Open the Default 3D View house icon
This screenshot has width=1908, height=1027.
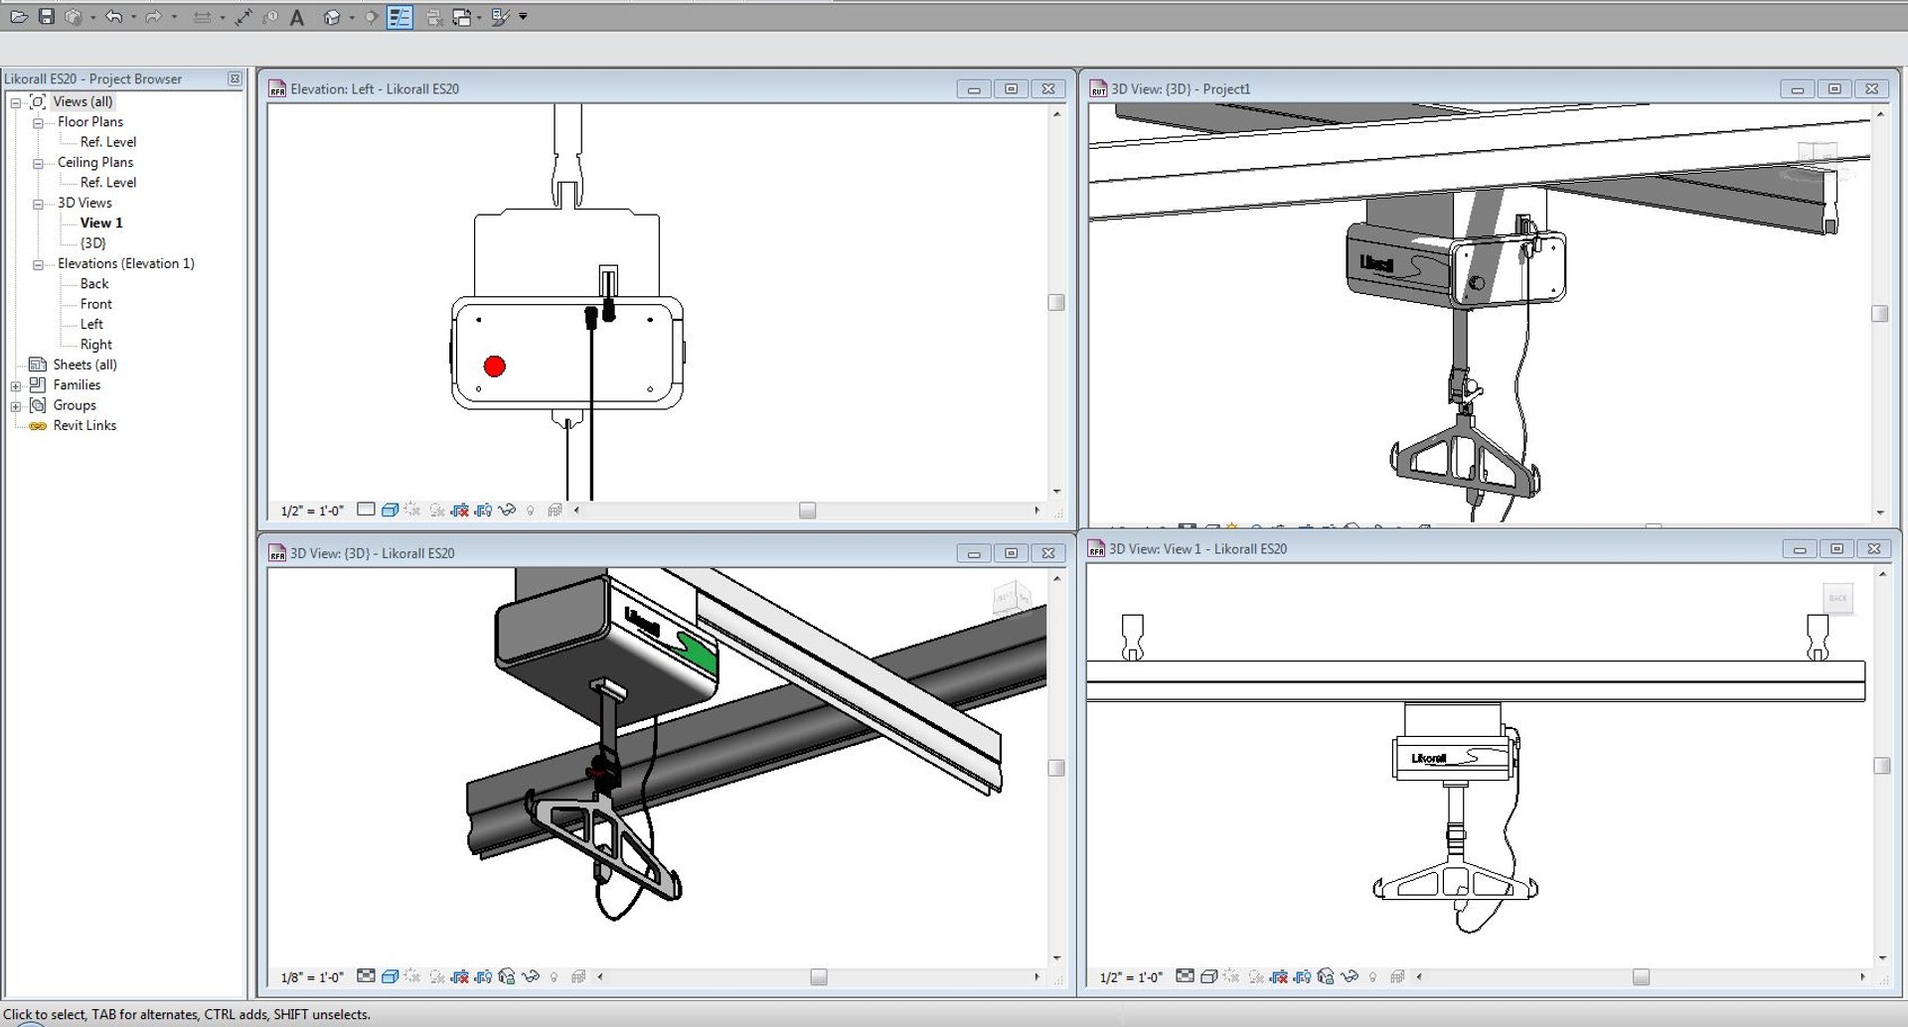click(x=332, y=17)
